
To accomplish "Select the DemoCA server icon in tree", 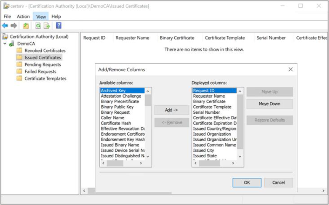I will point(12,44).
